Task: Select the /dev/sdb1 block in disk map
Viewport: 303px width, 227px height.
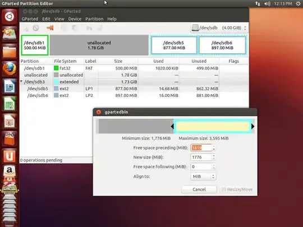Action: [x=35, y=45]
